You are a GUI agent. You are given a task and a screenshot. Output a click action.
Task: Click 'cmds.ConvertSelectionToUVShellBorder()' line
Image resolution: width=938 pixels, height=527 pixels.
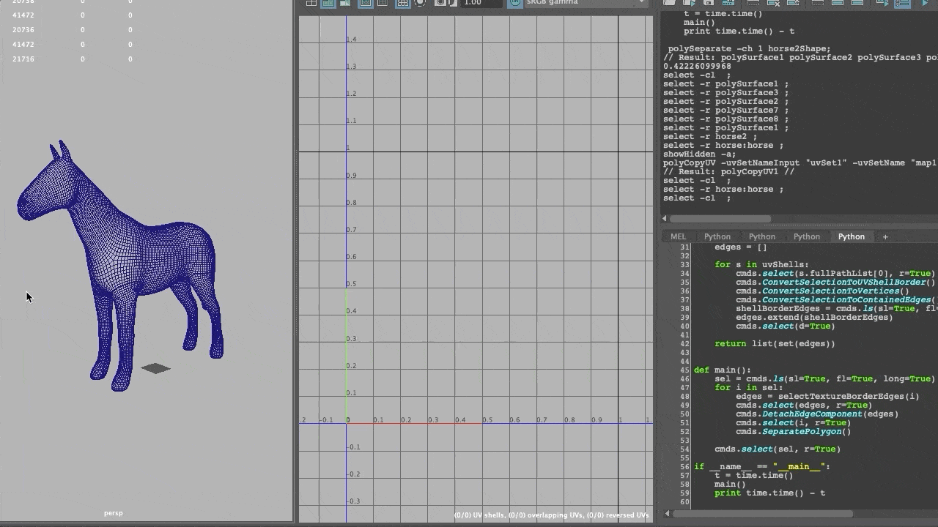point(835,282)
